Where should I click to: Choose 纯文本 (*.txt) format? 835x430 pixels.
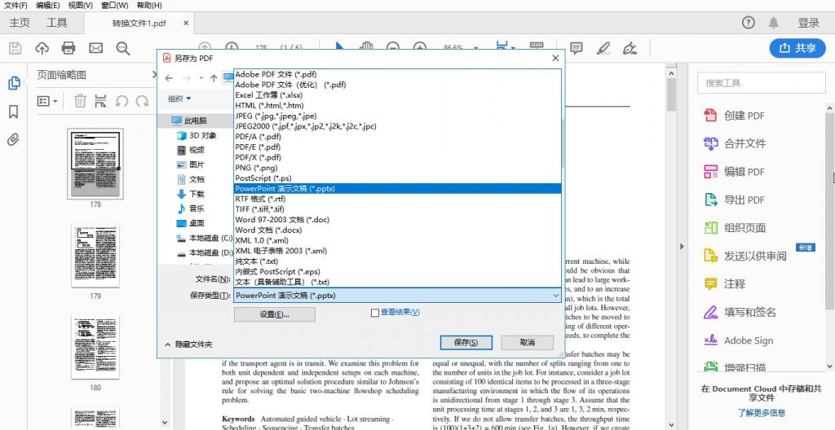coord(397,261)
